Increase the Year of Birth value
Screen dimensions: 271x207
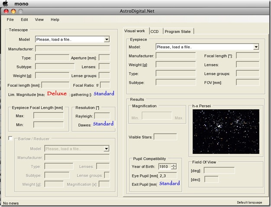click(174, 165)
